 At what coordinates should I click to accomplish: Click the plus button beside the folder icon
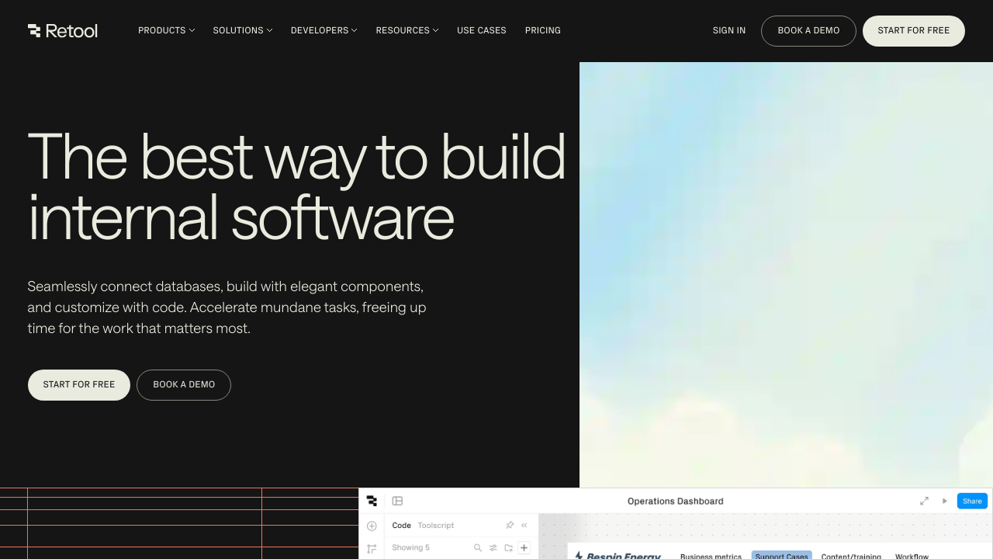pyautogui.click(x=524, y=548)
